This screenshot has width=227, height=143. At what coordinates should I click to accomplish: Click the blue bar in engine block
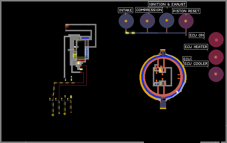85,38
